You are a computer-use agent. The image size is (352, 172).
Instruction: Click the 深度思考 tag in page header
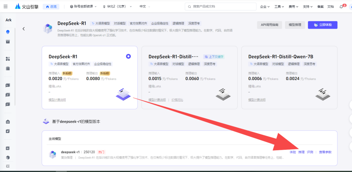[x=194, y=23]
